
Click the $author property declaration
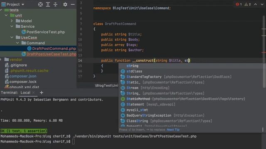122,50
